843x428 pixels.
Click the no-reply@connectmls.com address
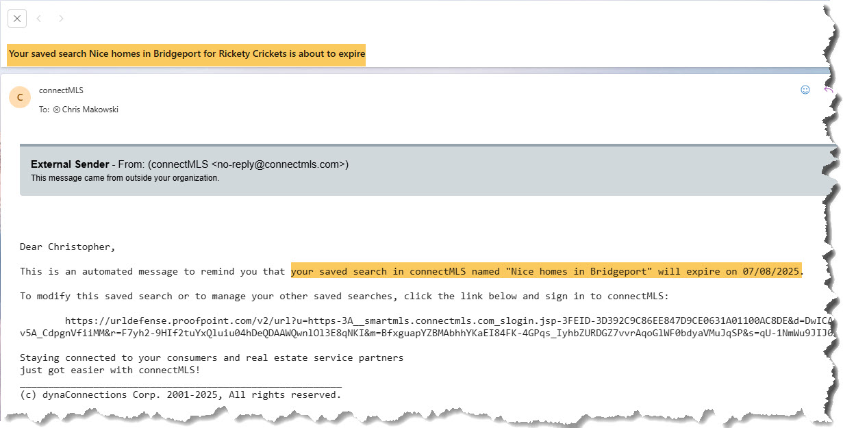coord(281,164)
